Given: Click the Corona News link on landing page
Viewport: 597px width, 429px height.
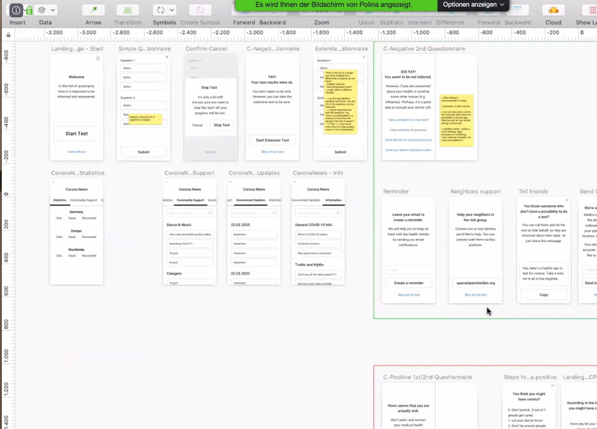Looking at the screenshot, I should [77, 152].
